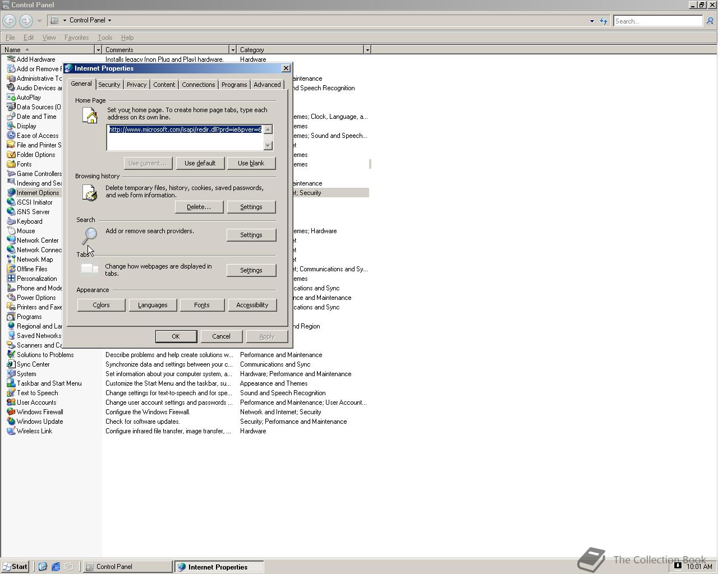Open recent pages dropdown next to Forward

(39, 21)
